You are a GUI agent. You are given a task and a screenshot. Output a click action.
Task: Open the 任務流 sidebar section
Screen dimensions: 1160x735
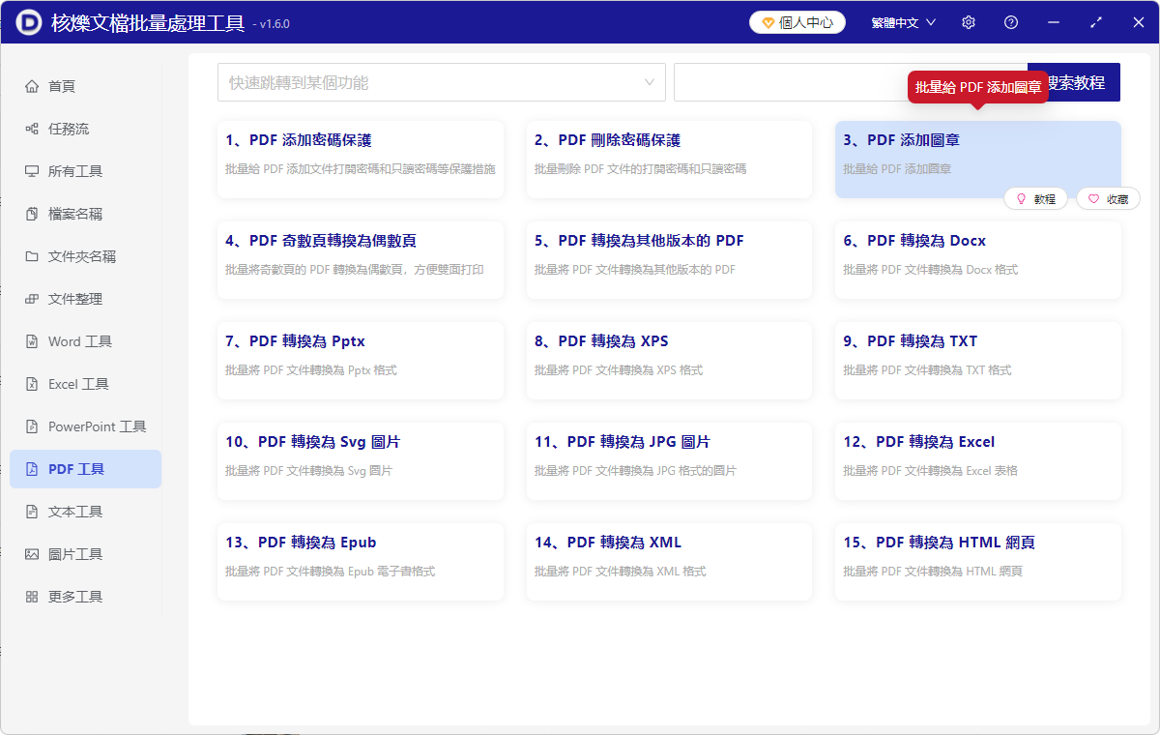pos(85,128)
